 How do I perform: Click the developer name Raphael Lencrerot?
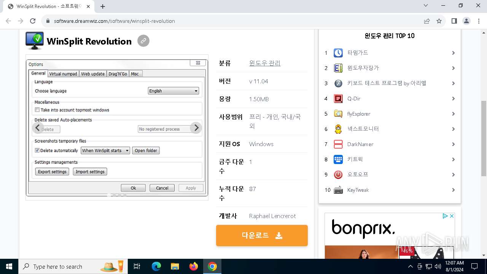pos(272,216)
